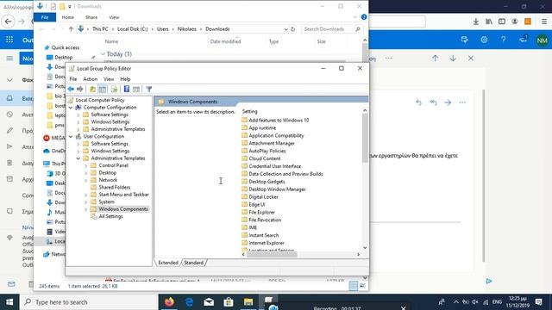Select the Shared Folders tree item
The width and height of the screenshot is (552, 310).
[x=114, y=188]
